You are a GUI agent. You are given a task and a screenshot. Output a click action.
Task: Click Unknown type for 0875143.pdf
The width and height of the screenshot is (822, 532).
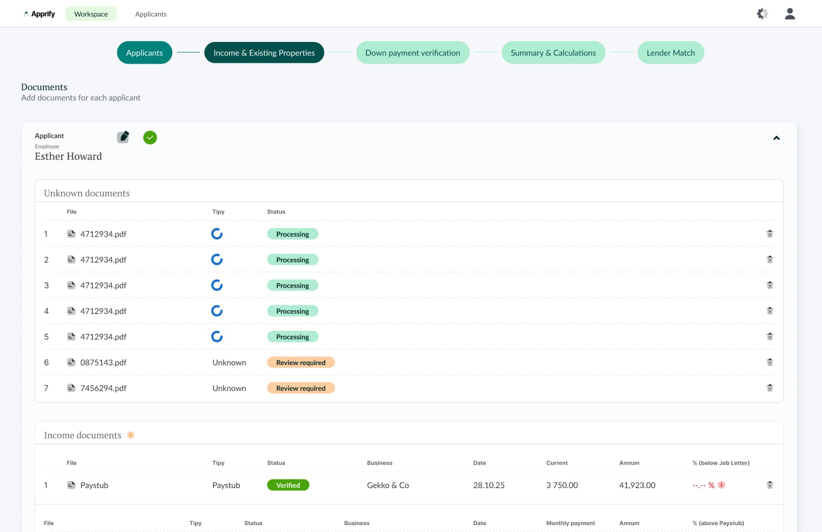coord(229,362)
